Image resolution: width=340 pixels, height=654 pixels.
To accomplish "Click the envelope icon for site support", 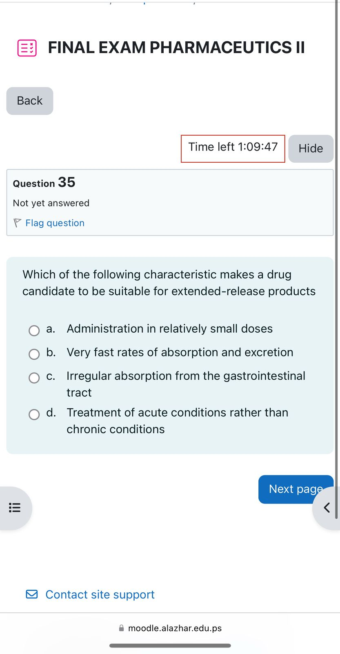I will (x=32, y=594).
